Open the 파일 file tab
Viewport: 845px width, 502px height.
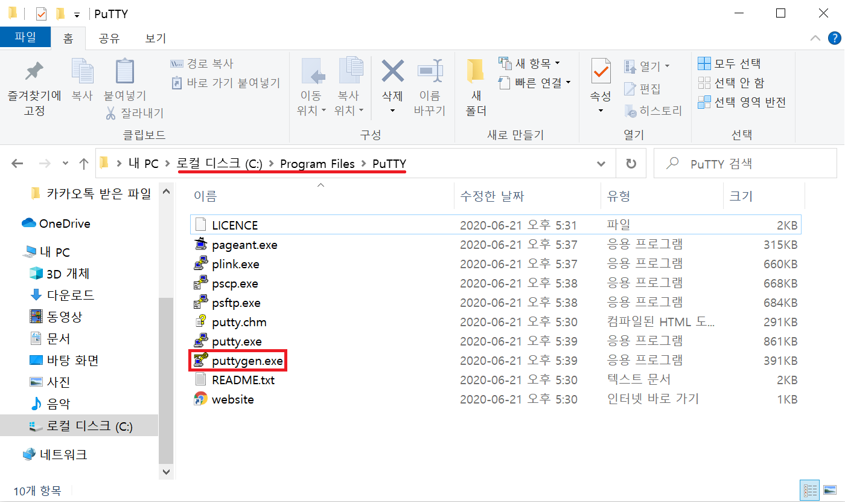(25, 37)
